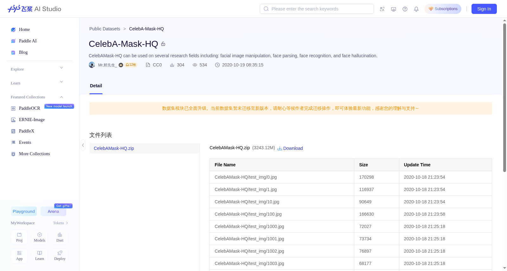Click the eye views icon next to 534
Viewport: 507px width, 271px height.
click(x=195, y=65)
